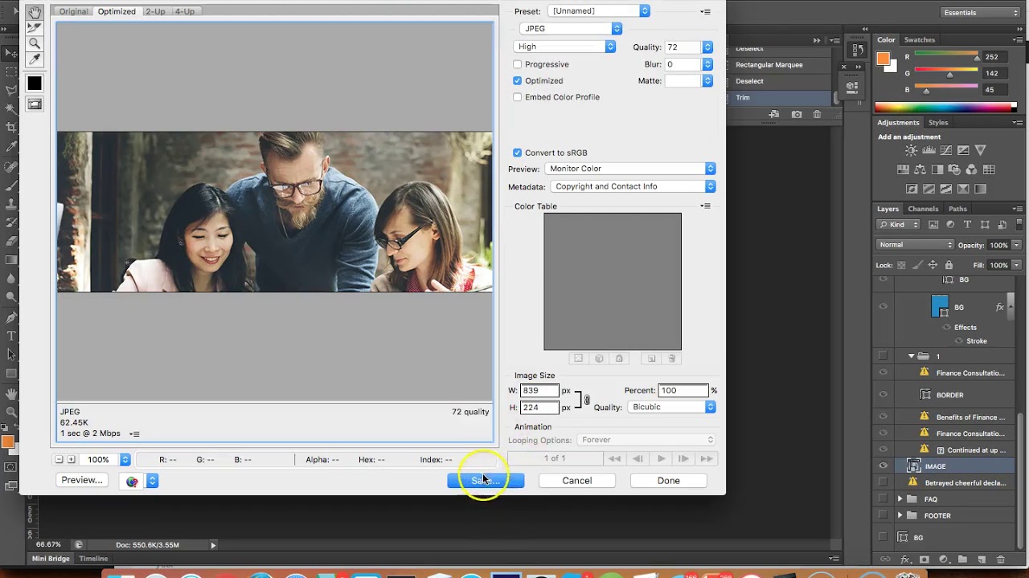Image resolution: width=1029 pixels, height=578 pixels.
Task: Click camera snapshot icon in History panel
Action: (797, 115)
